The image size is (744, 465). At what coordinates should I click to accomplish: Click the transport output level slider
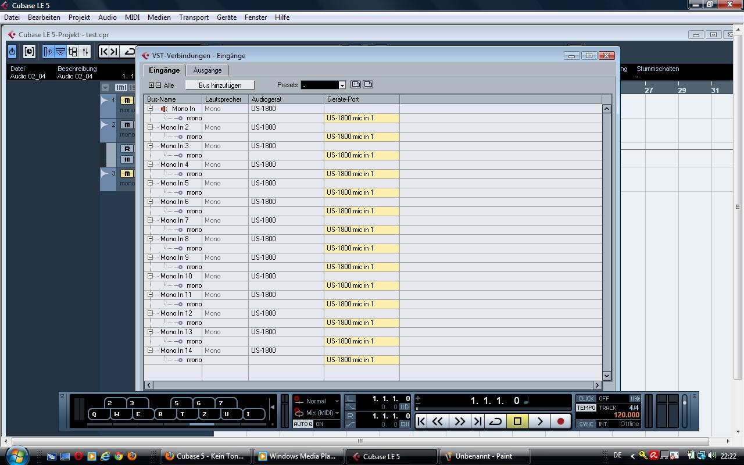[685, 412]
